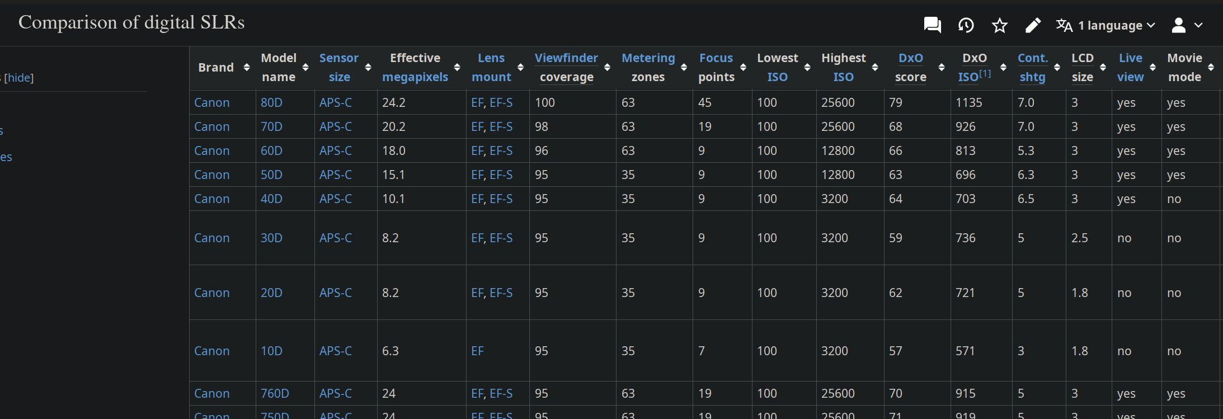1223x419 pixels.
Task: Sort by Movie mode column arrows
Action: (1211, 67)
